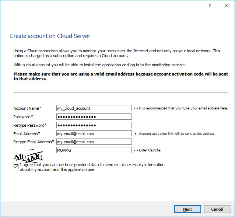Select the Retype Password field
The height and width of the screenshot is (217, 235).
94,125
